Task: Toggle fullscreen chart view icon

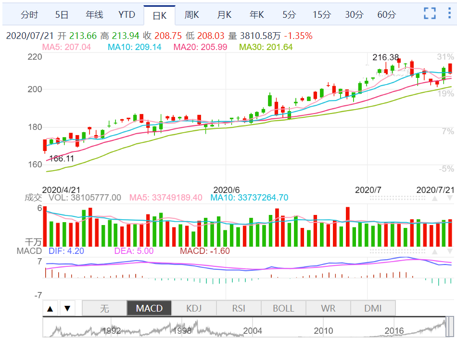Action: tap(430, 13)
